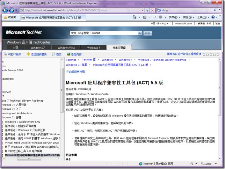Open the search provider dropdown arrow
Viewport: 225px width, 169px height.
point(219,10)
